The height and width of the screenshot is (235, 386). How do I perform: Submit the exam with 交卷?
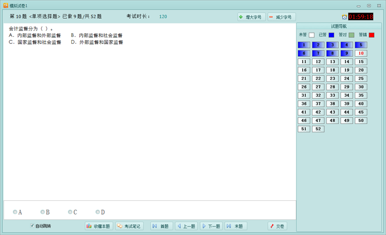(277, 226)
